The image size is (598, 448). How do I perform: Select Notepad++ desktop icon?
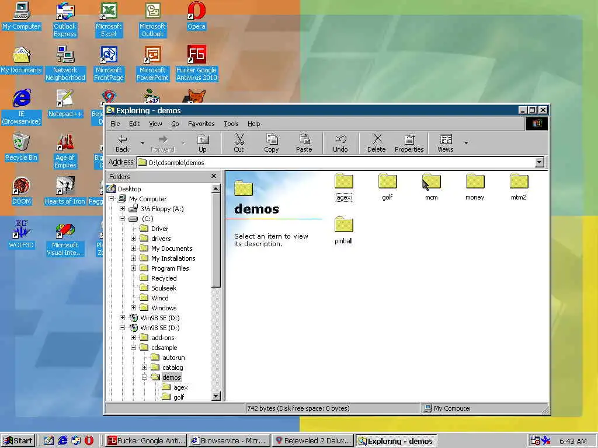coord(65,104)
